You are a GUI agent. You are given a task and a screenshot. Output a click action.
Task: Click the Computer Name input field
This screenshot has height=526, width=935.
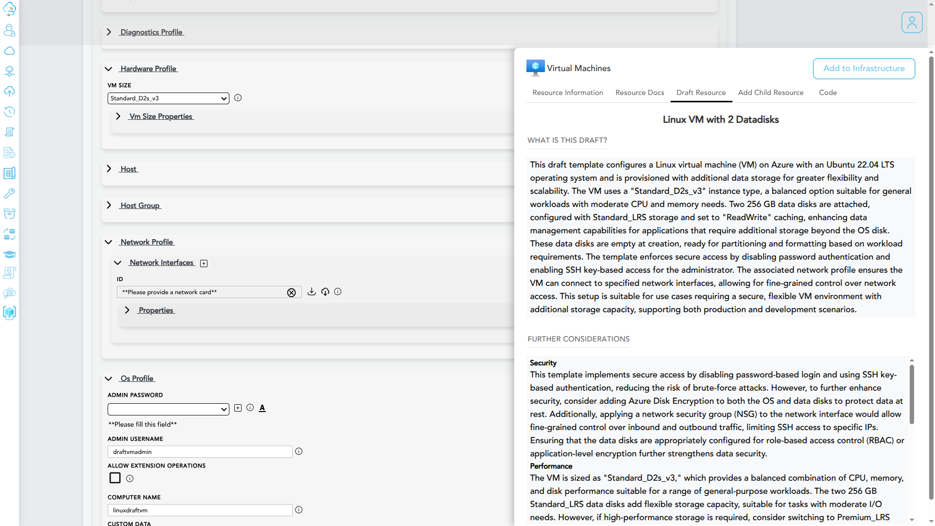pyautogui.click(x=200, y=510)
